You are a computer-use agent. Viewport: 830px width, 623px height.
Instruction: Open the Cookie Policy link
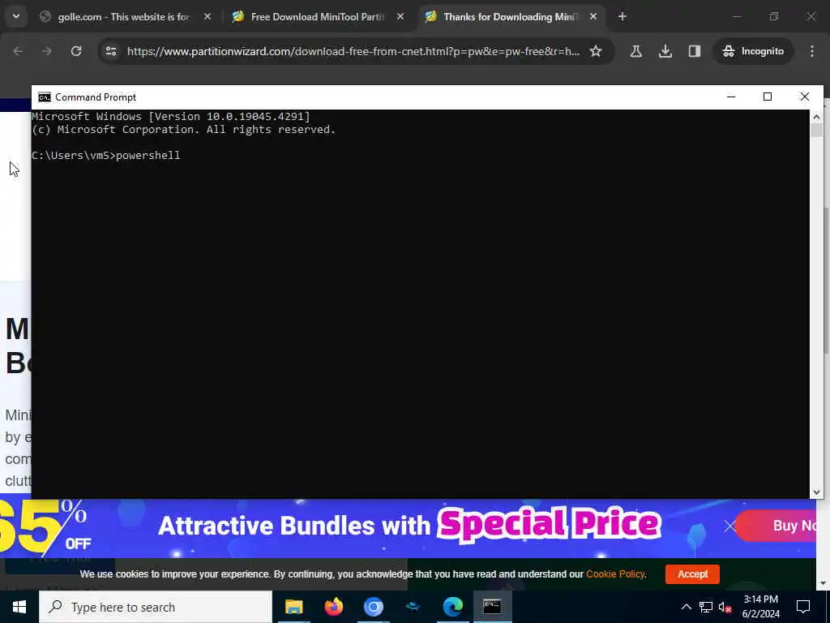click(x=615, y=574)
